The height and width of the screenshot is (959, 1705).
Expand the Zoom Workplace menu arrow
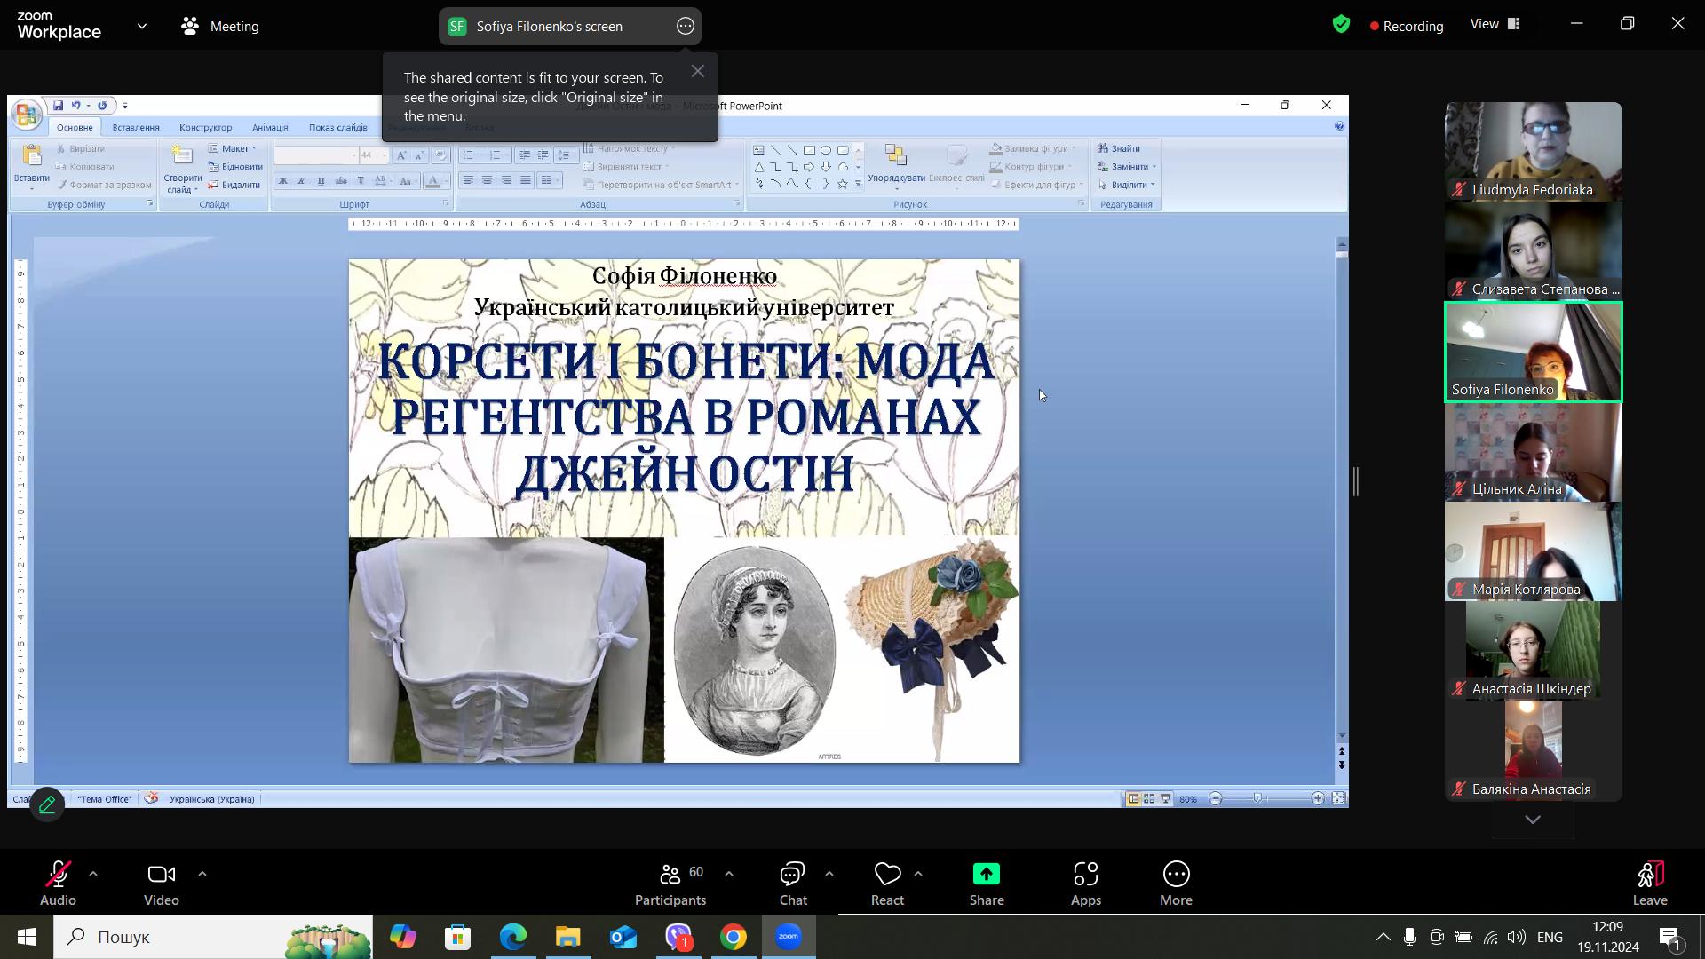point(142,27)
